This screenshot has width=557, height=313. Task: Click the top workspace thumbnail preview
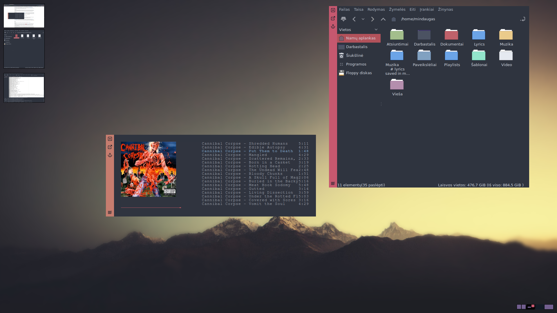tap(24, 16)
